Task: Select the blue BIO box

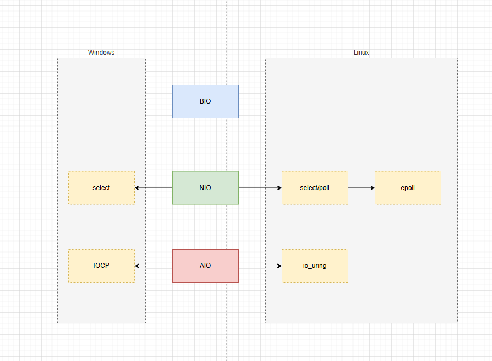Action: click(205, 101)
